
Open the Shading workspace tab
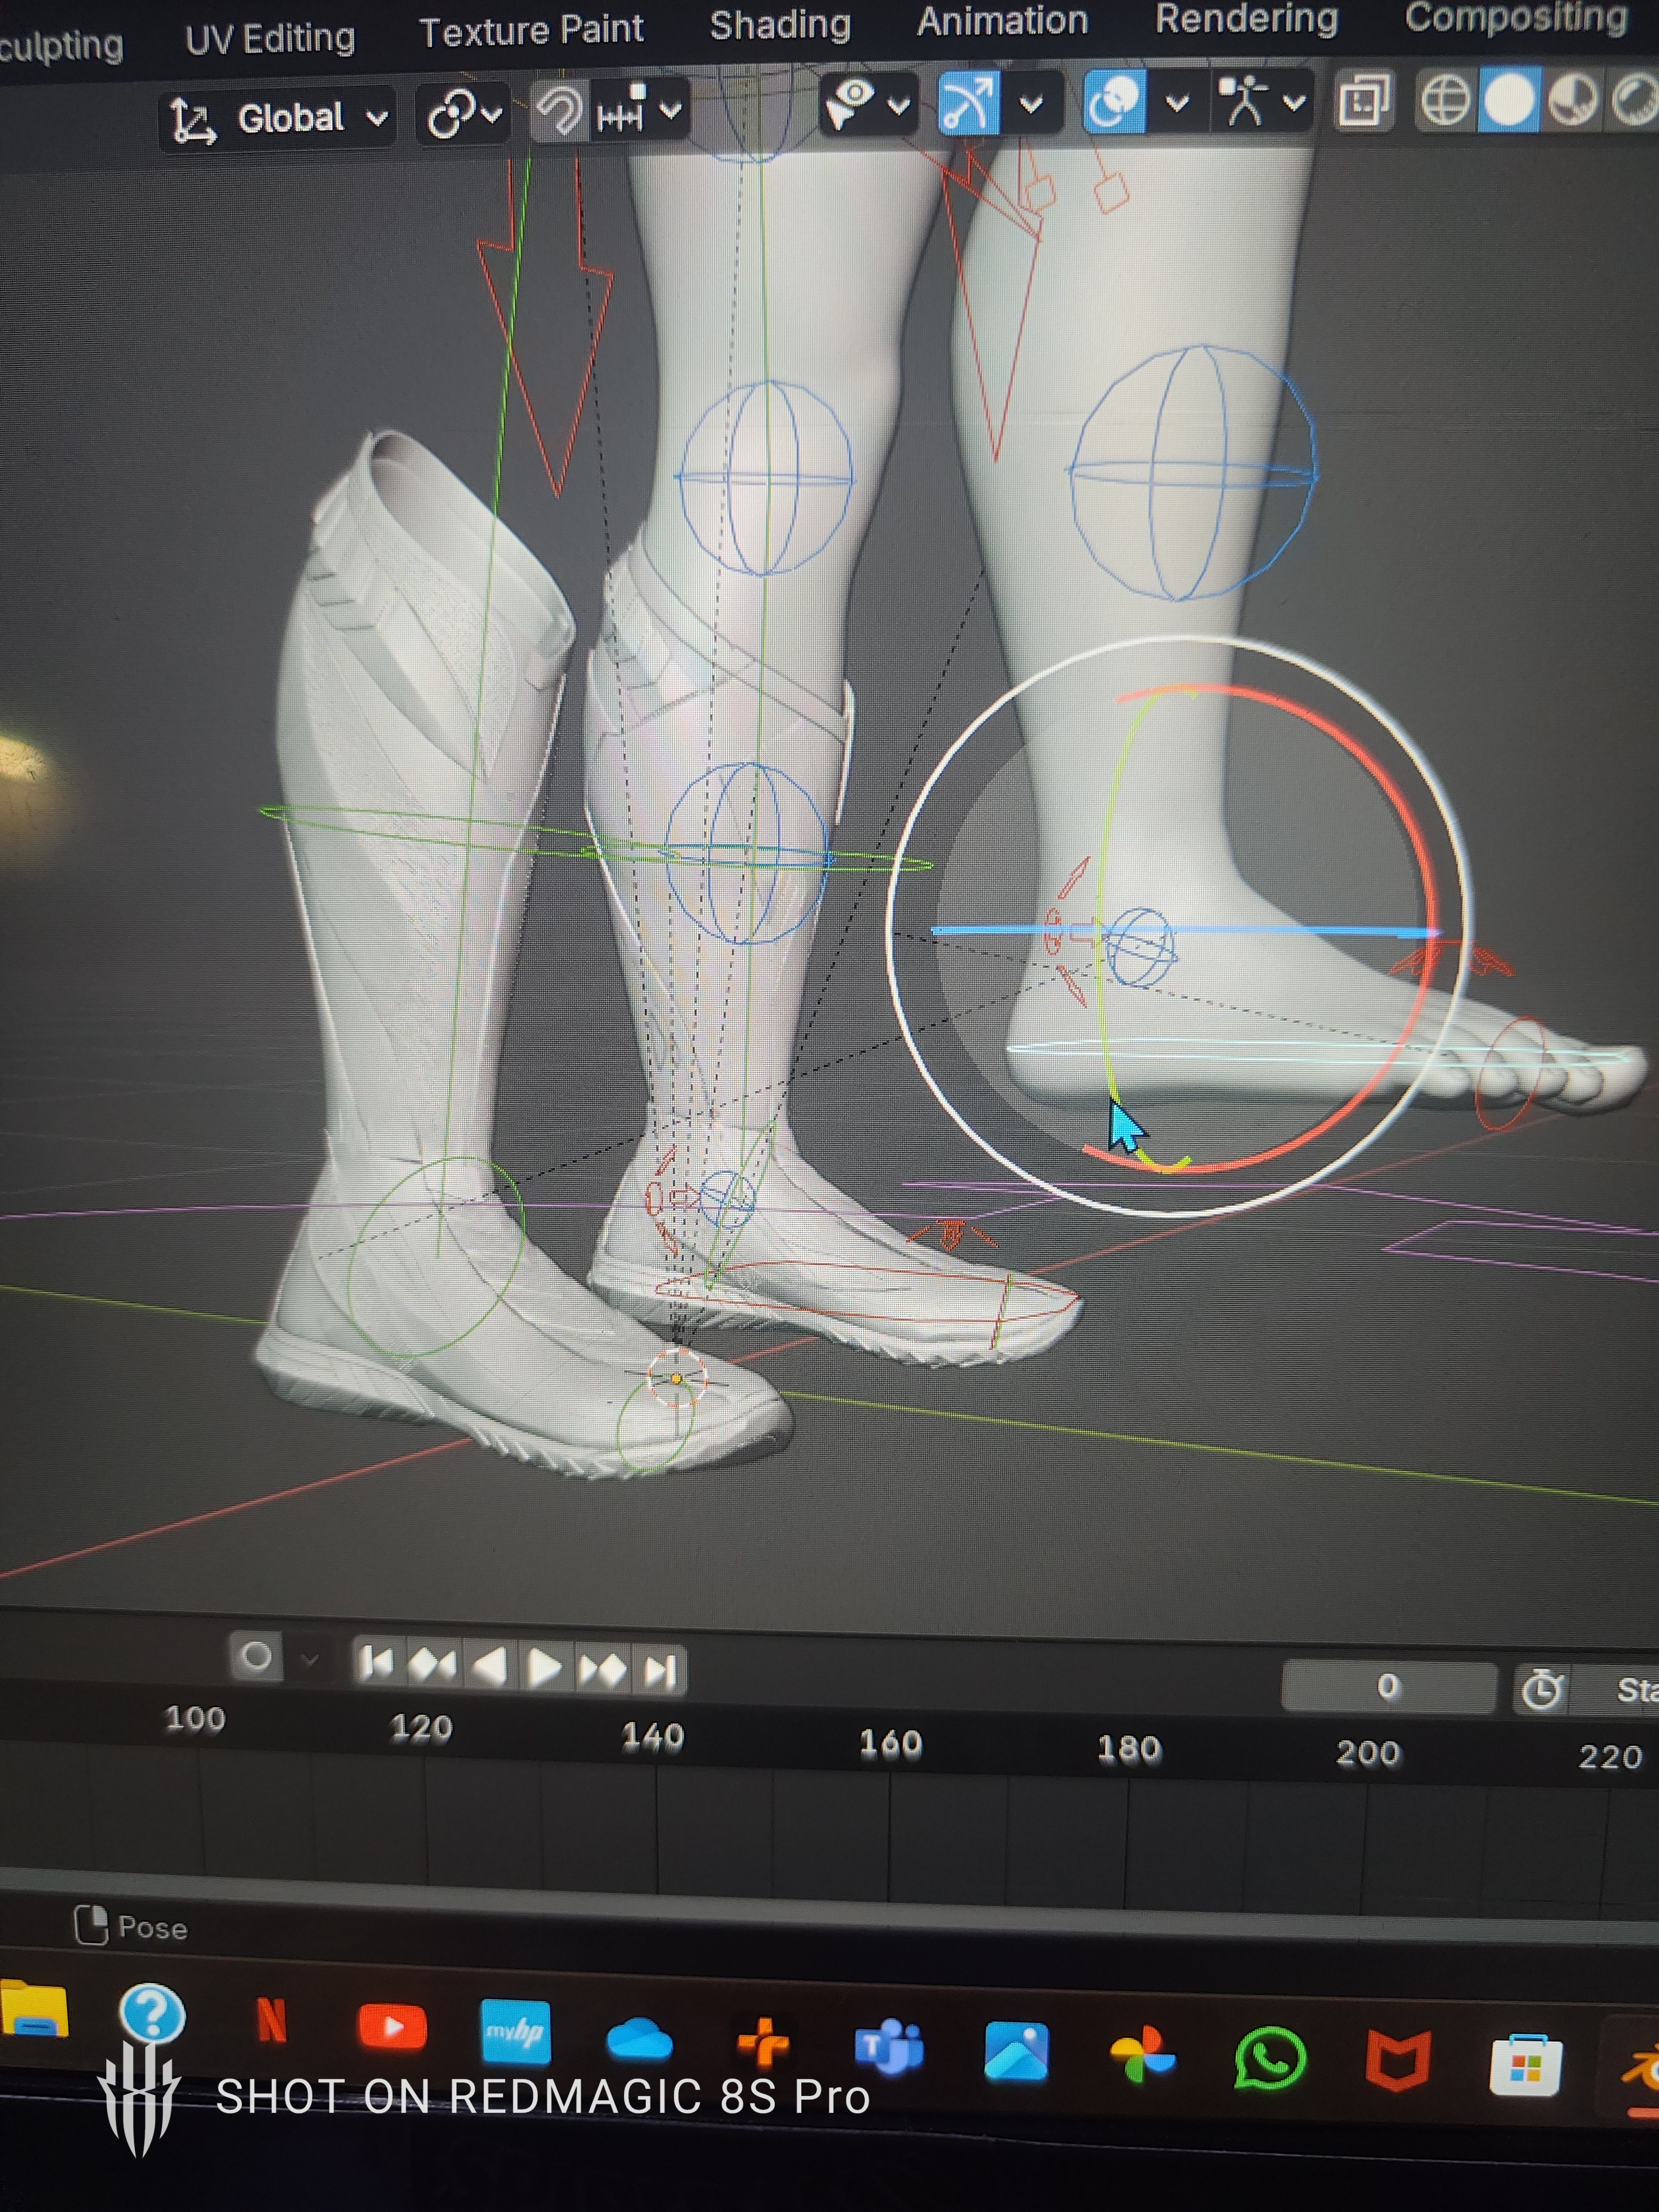780,25
